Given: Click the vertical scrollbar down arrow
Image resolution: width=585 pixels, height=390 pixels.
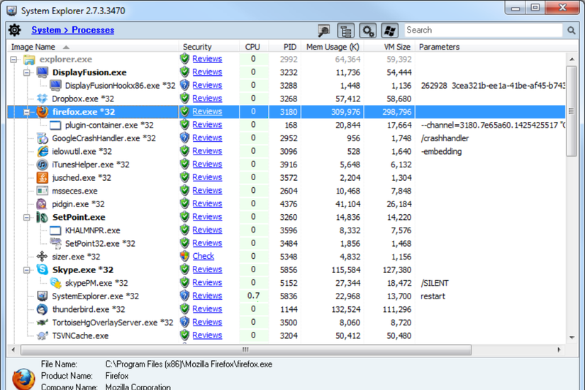Looking at the screenshot, I should click(572, 338).
